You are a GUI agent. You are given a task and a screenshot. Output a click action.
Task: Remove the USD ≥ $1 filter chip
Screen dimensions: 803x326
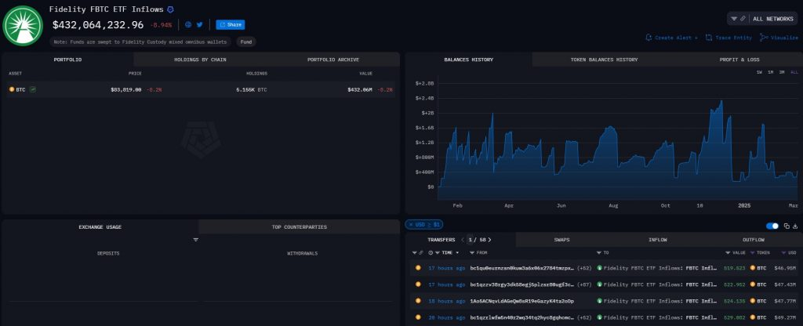411,225
